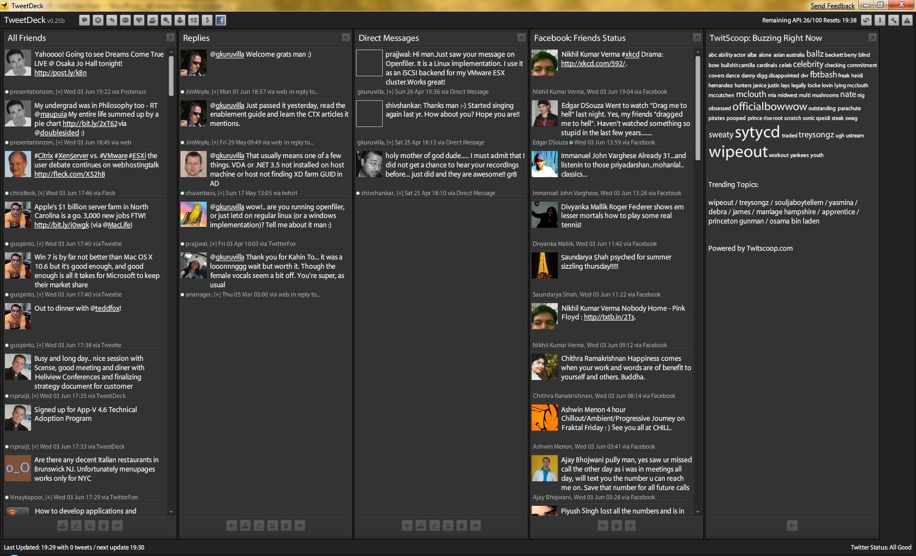Open the http://txtb.in/2Ts link

609,317
